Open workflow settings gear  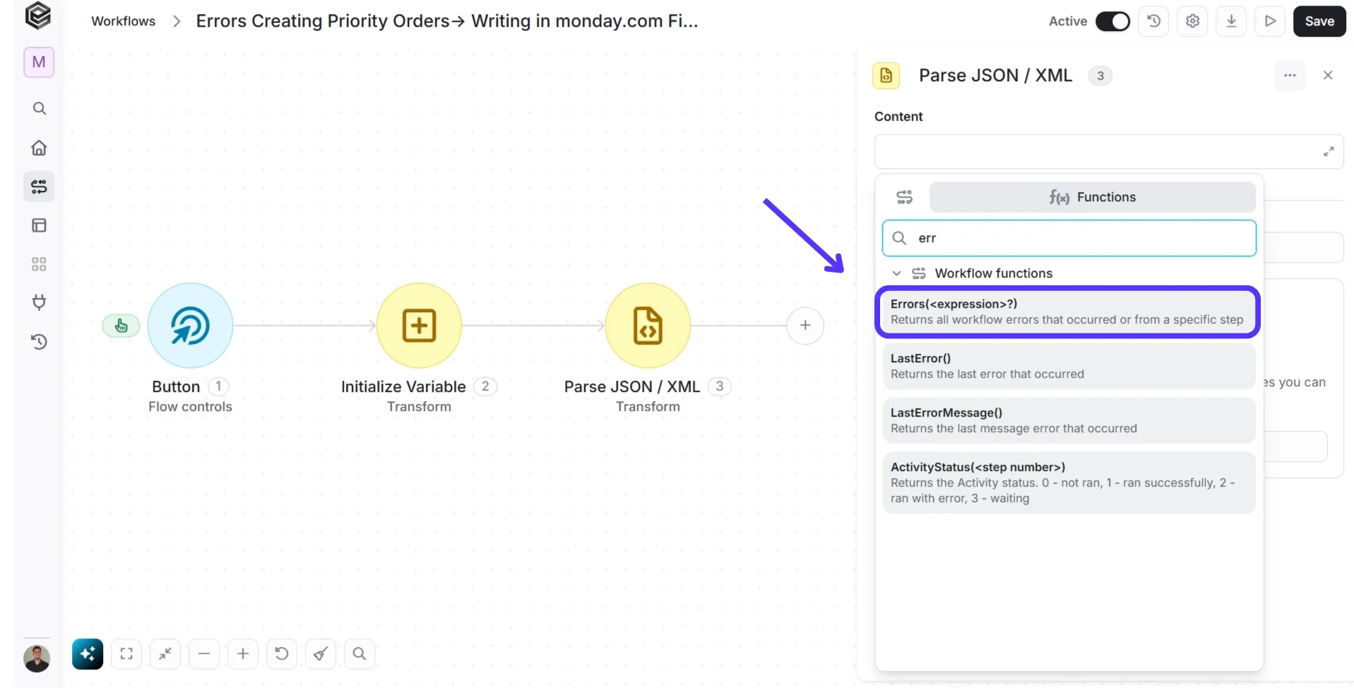[1193, 21]
